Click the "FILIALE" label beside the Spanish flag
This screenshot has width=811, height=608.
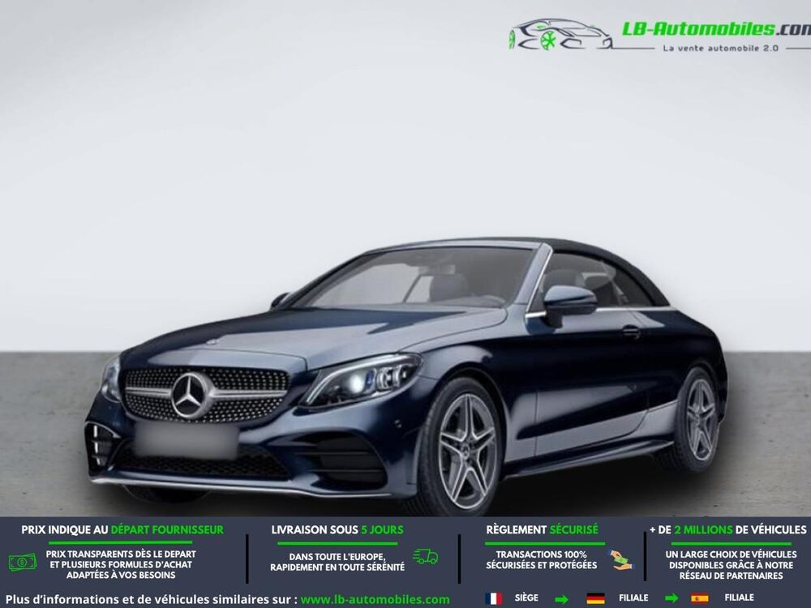(739, 597)
